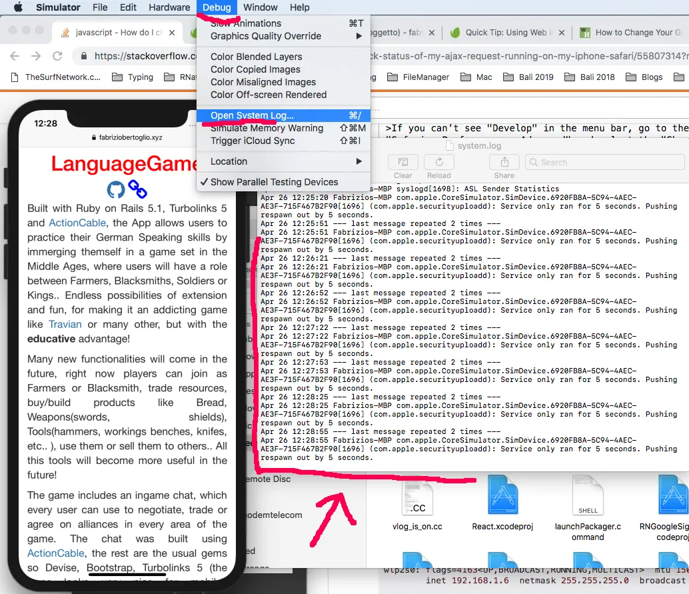Screen dimensions: 689x594
Task: Click Remote Disc in Finder sidebar
Action: 268,479
